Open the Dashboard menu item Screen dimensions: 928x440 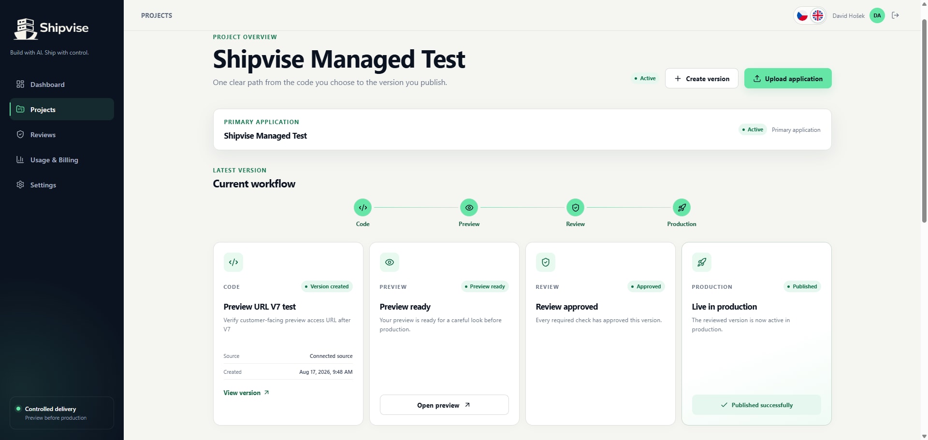pyautogui.click(x=62, y=84)
